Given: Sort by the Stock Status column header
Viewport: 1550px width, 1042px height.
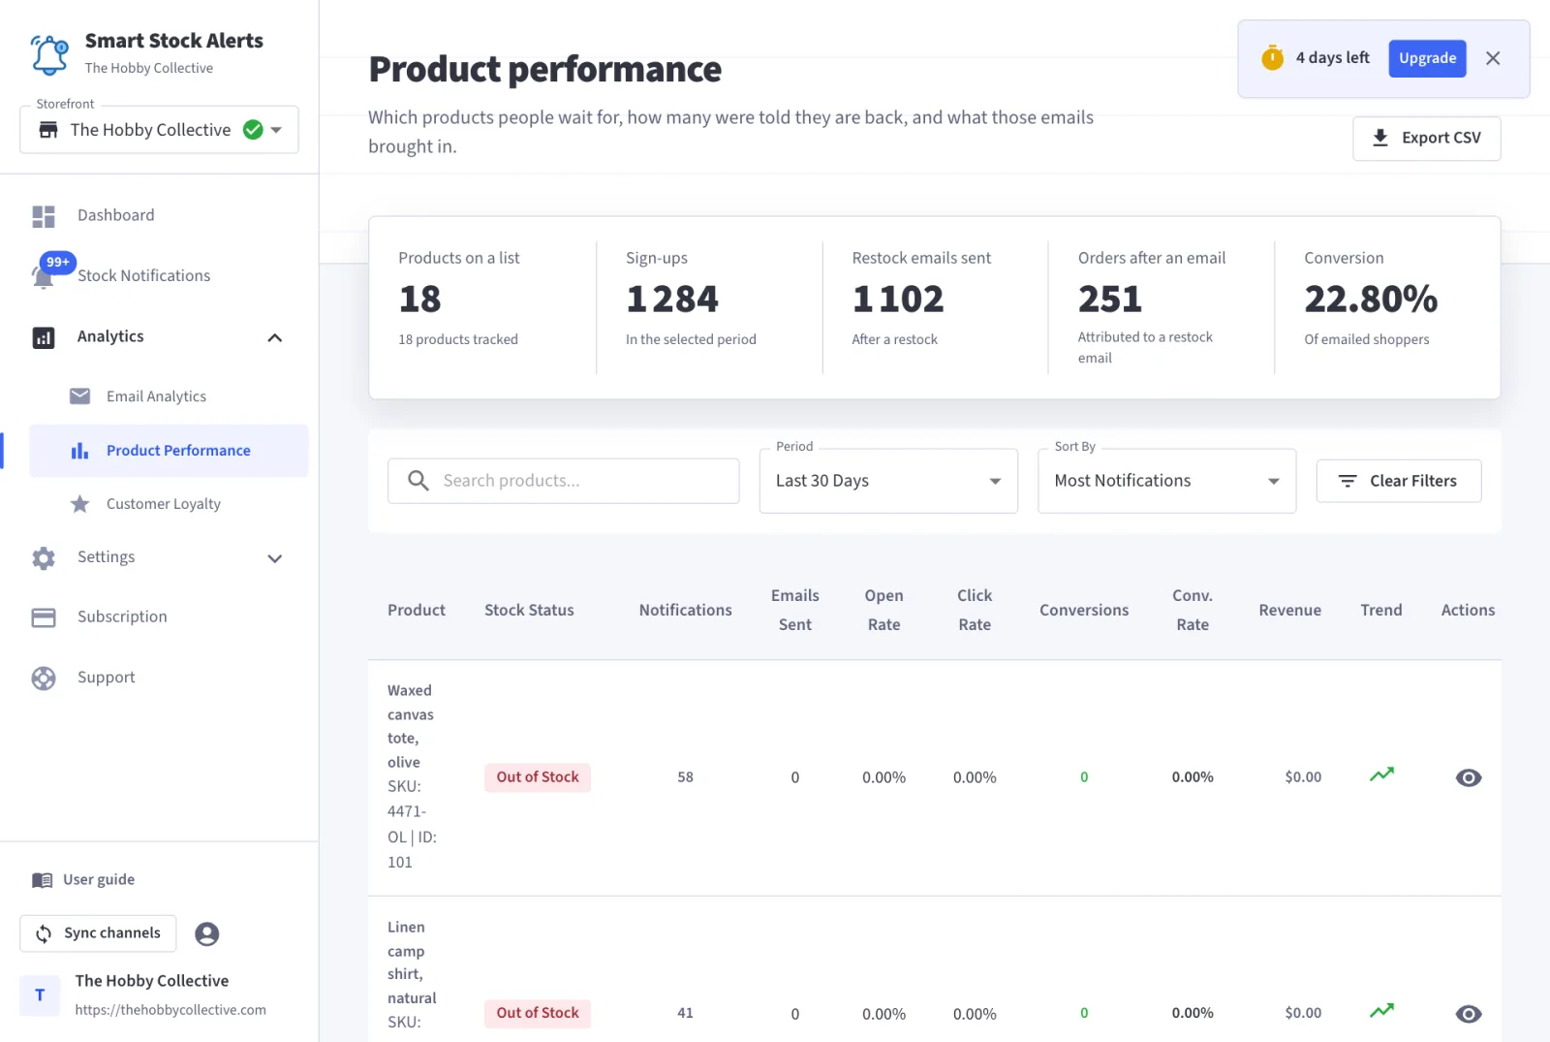Looking at the screenshot, I should [x=529, y=611].
